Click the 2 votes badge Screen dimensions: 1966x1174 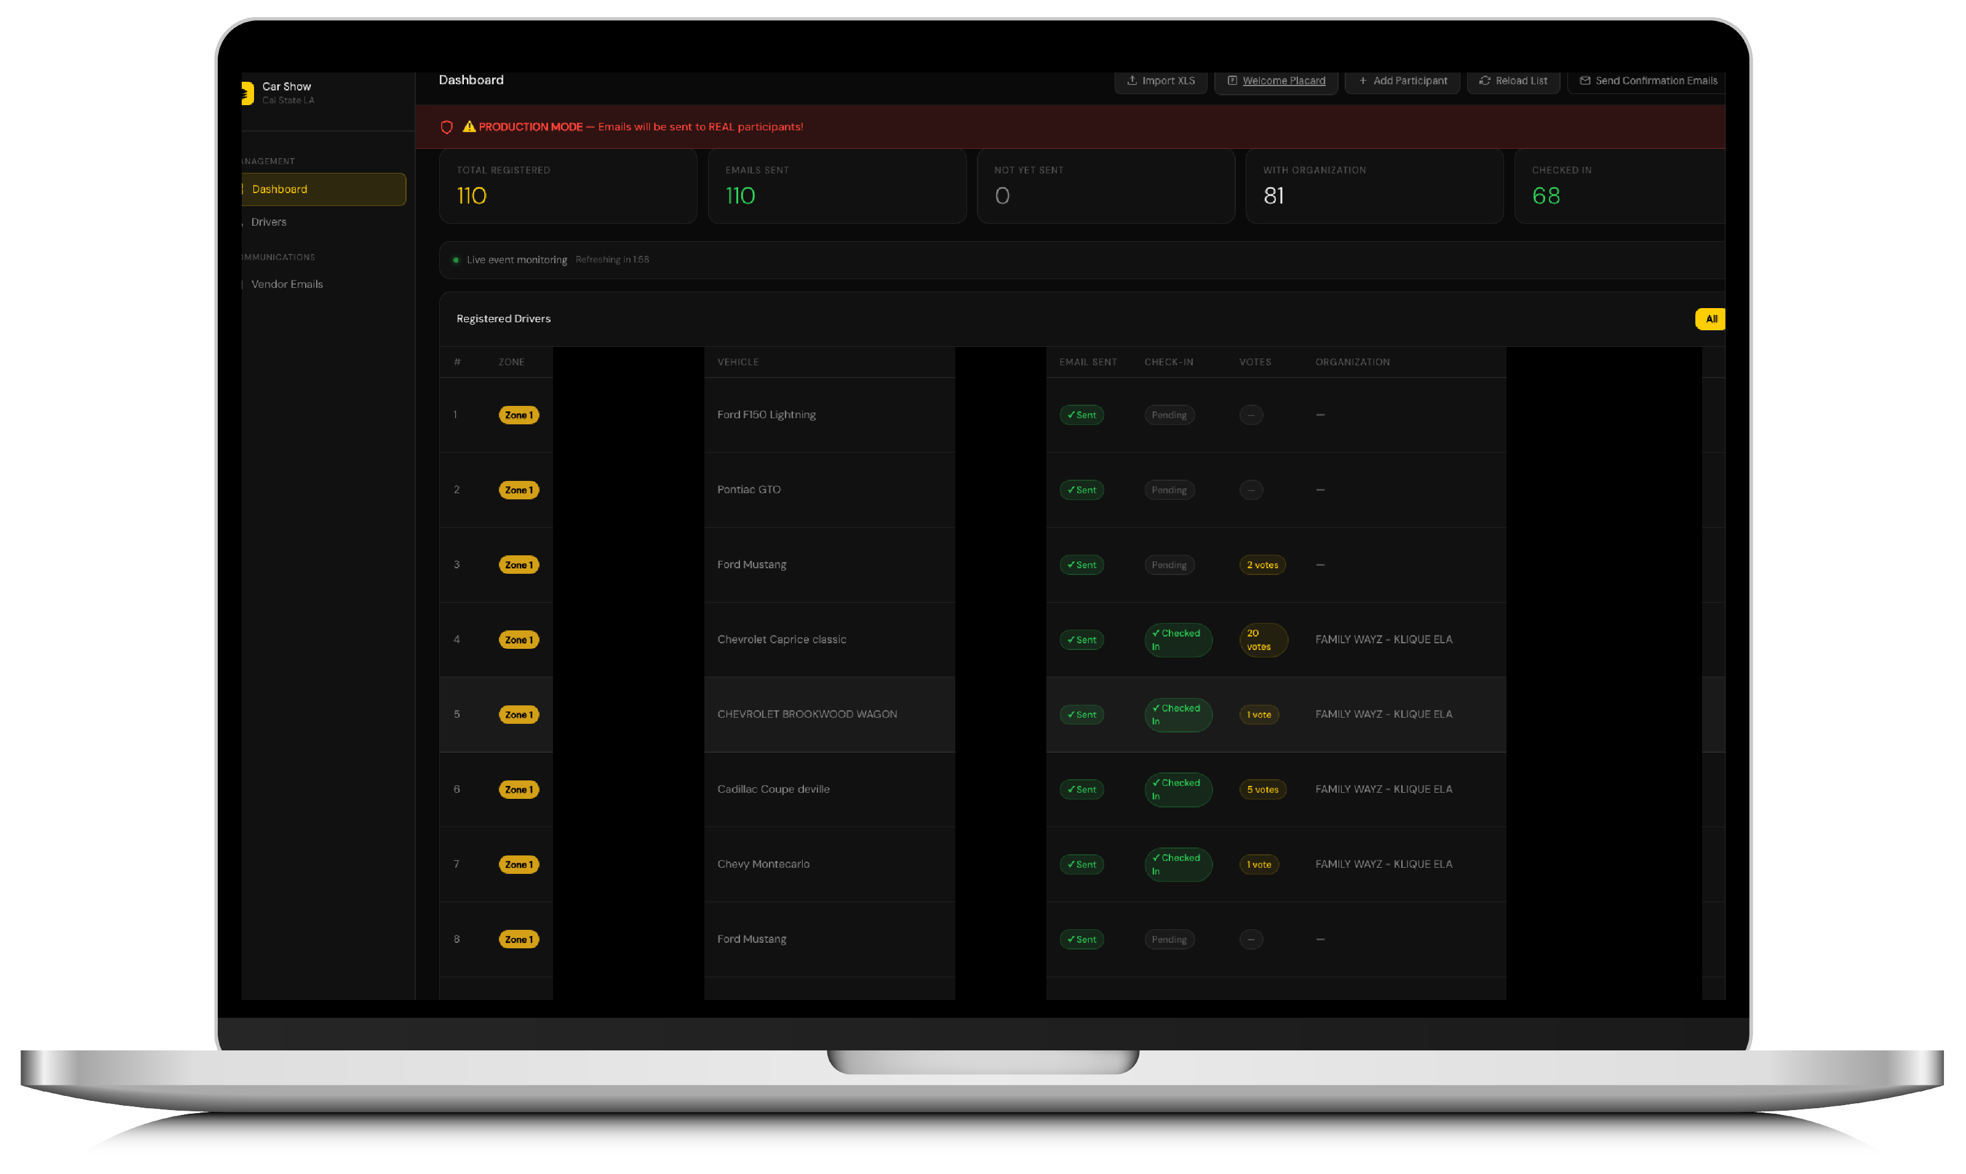[1262, 565]
